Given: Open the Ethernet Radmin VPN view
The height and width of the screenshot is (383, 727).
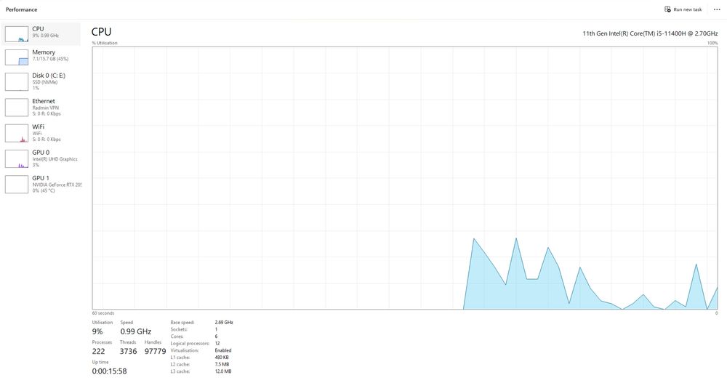Looking at the screenshot, I should (x=41, y=108).
